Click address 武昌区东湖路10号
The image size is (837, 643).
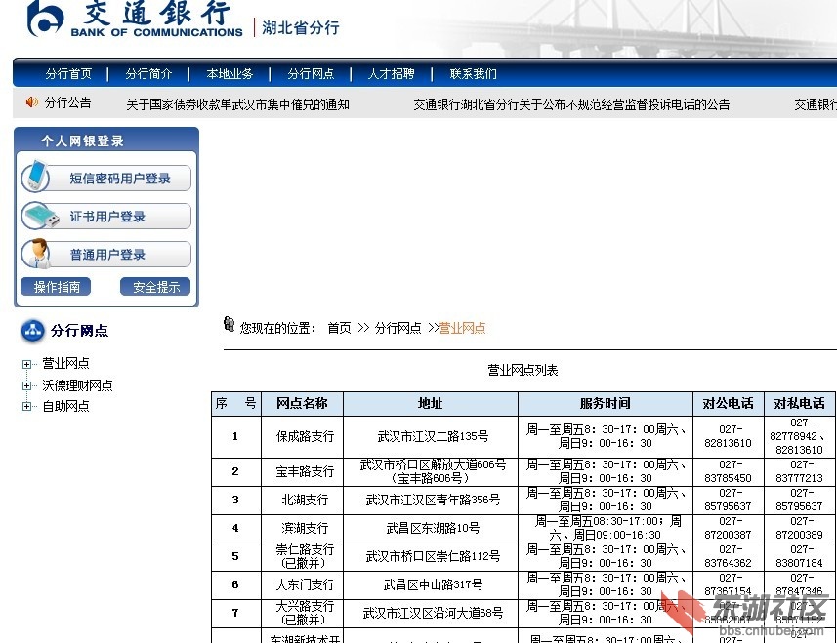433,529
